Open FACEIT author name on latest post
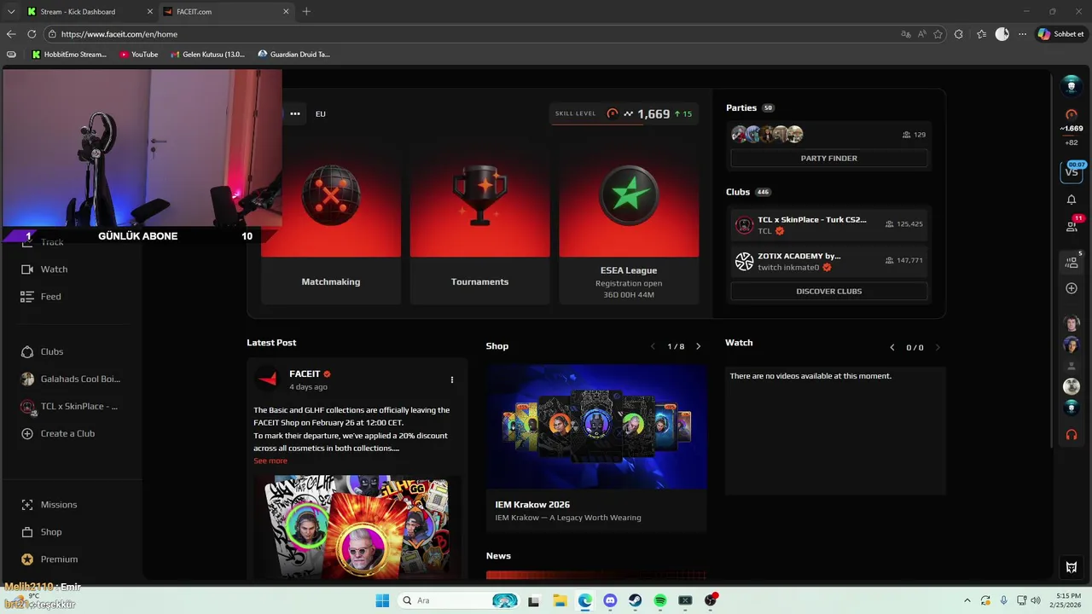The height and width of the screenshot is (614, 1092). click(305, 374)
